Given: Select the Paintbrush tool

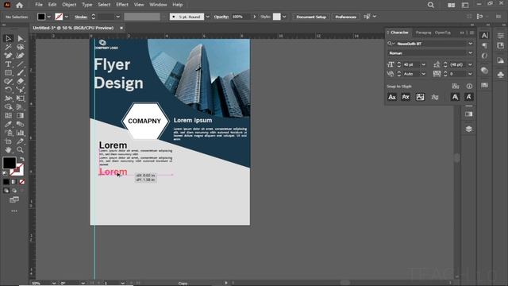Looking at the screenshot, I should coord(20,72).
